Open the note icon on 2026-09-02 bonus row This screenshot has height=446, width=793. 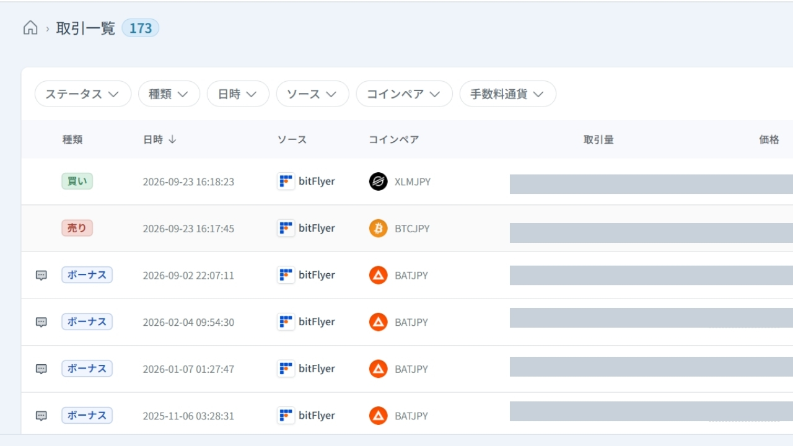42,276
